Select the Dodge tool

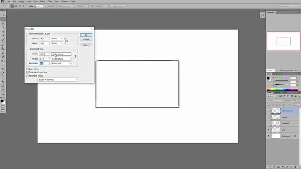pos(3,69)
